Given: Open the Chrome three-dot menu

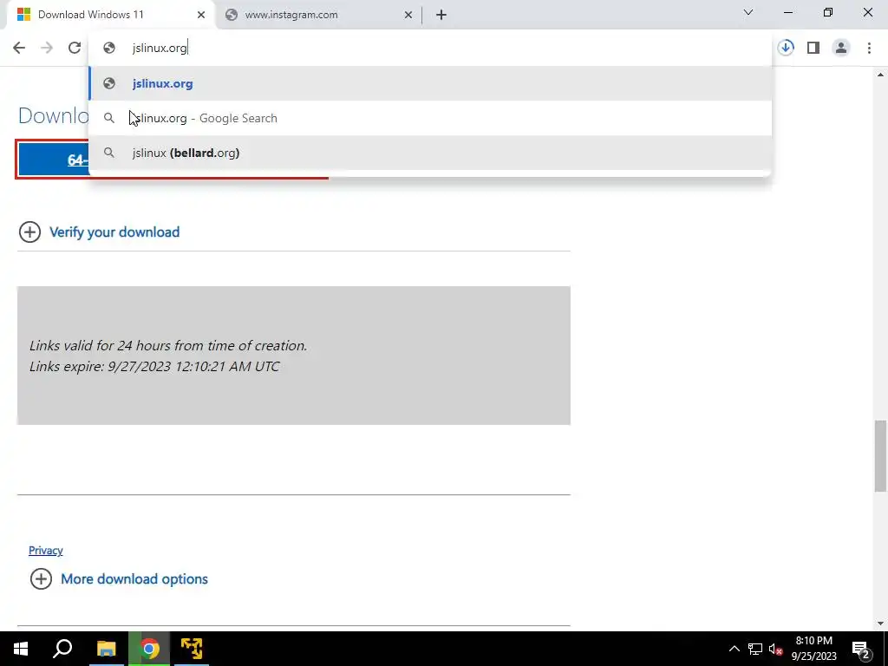Looking at the screenshot, I should pos(869,48).
